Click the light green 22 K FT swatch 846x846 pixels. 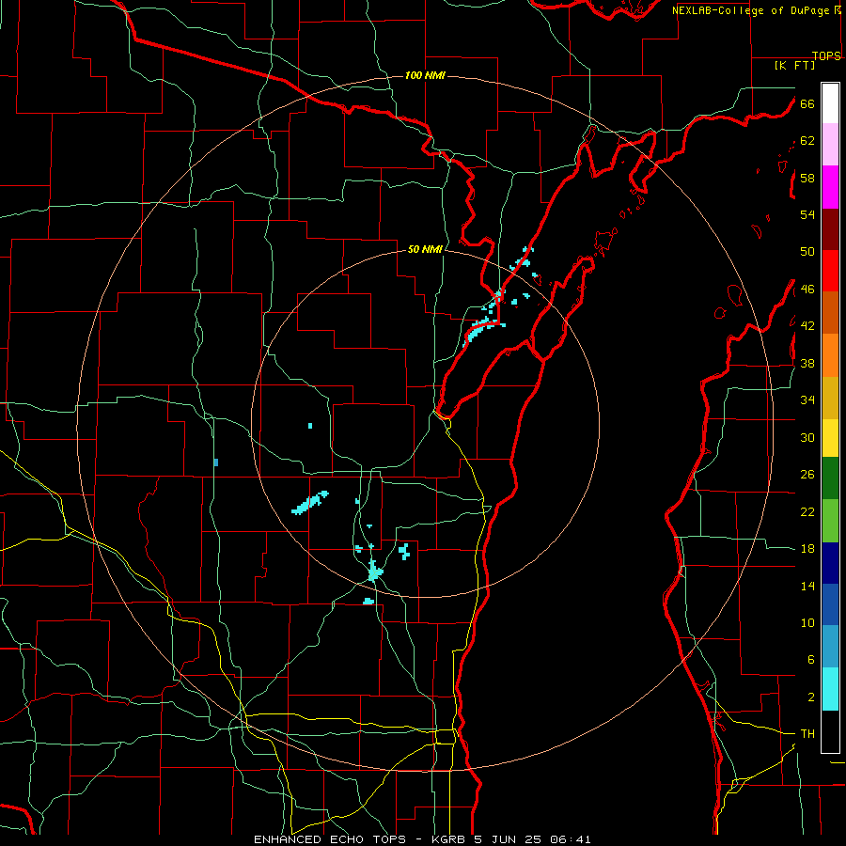[x=830, y=521]
